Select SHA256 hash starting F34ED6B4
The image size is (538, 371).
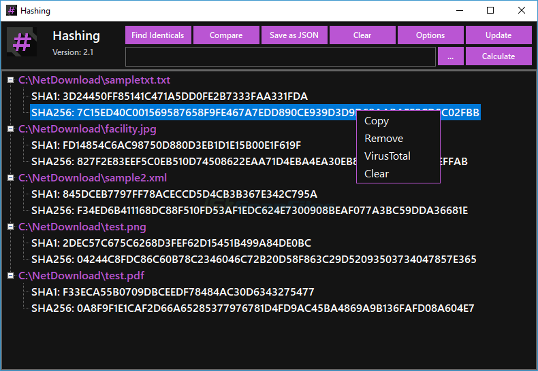click(249, 211)
